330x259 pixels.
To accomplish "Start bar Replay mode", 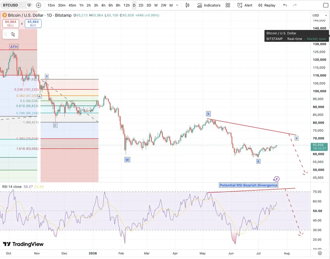I will coord(266,5).
